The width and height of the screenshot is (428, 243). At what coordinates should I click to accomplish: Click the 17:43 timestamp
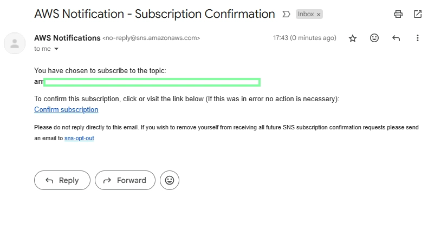tap(304, 38)
